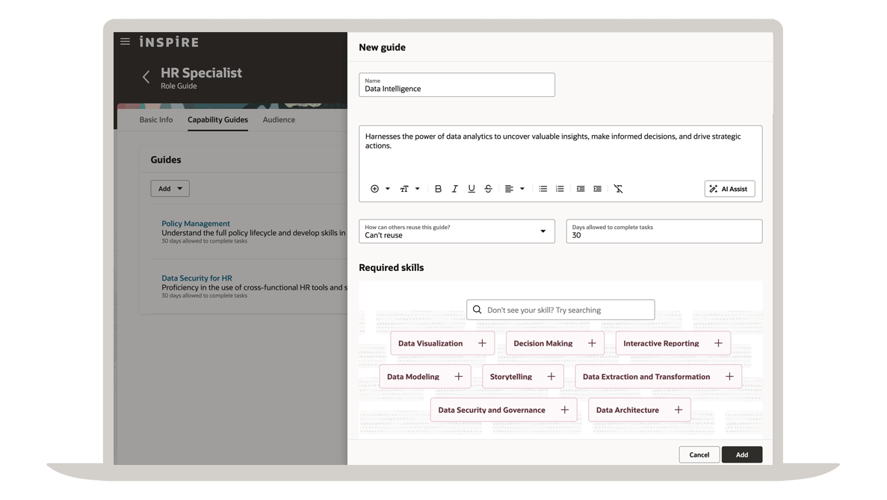Screen dimensions: 887x500
Task: Apply strikethrough to the text
Action: (488, 189)
